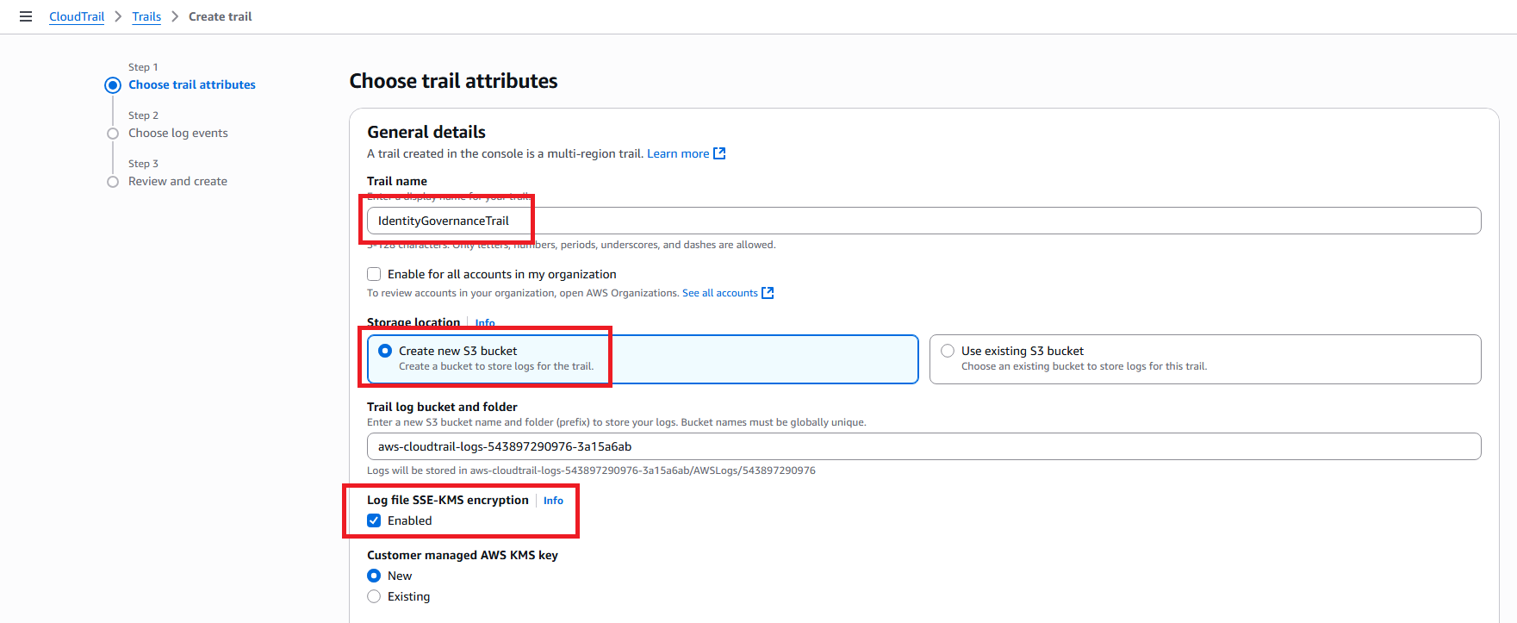Click the Learn more external link icon
The image size is (1517, 623).
coord(719,153)
